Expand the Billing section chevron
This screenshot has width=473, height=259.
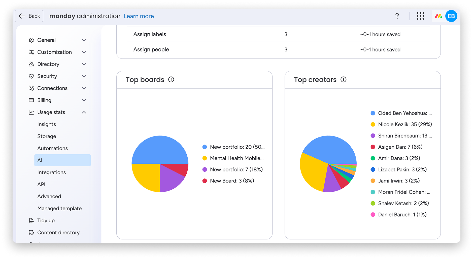pos(84,100)
